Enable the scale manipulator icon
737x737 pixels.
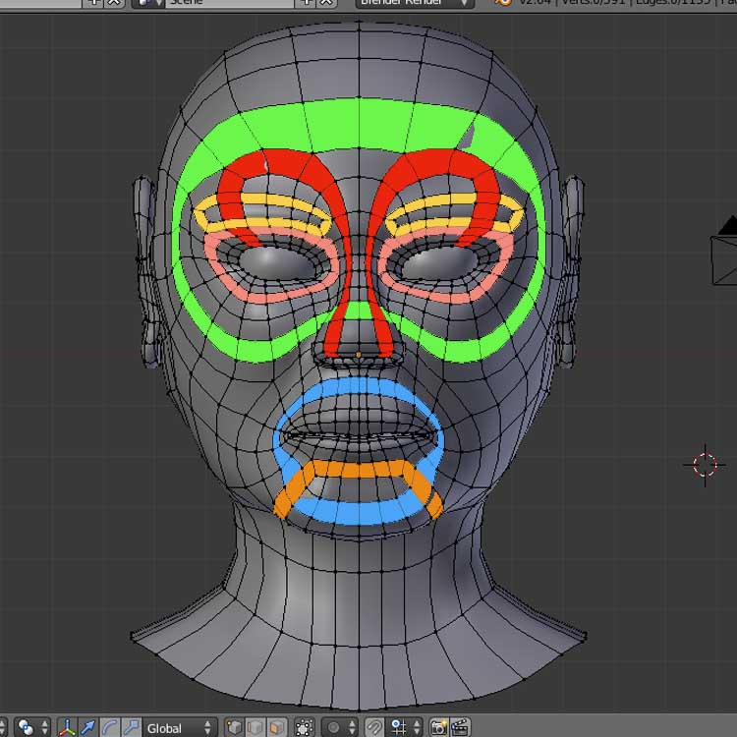point(131,727)
